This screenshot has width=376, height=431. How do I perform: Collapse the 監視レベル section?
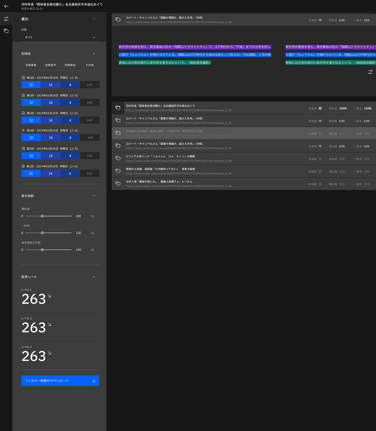pyautogui.click(x=94, y=277)
